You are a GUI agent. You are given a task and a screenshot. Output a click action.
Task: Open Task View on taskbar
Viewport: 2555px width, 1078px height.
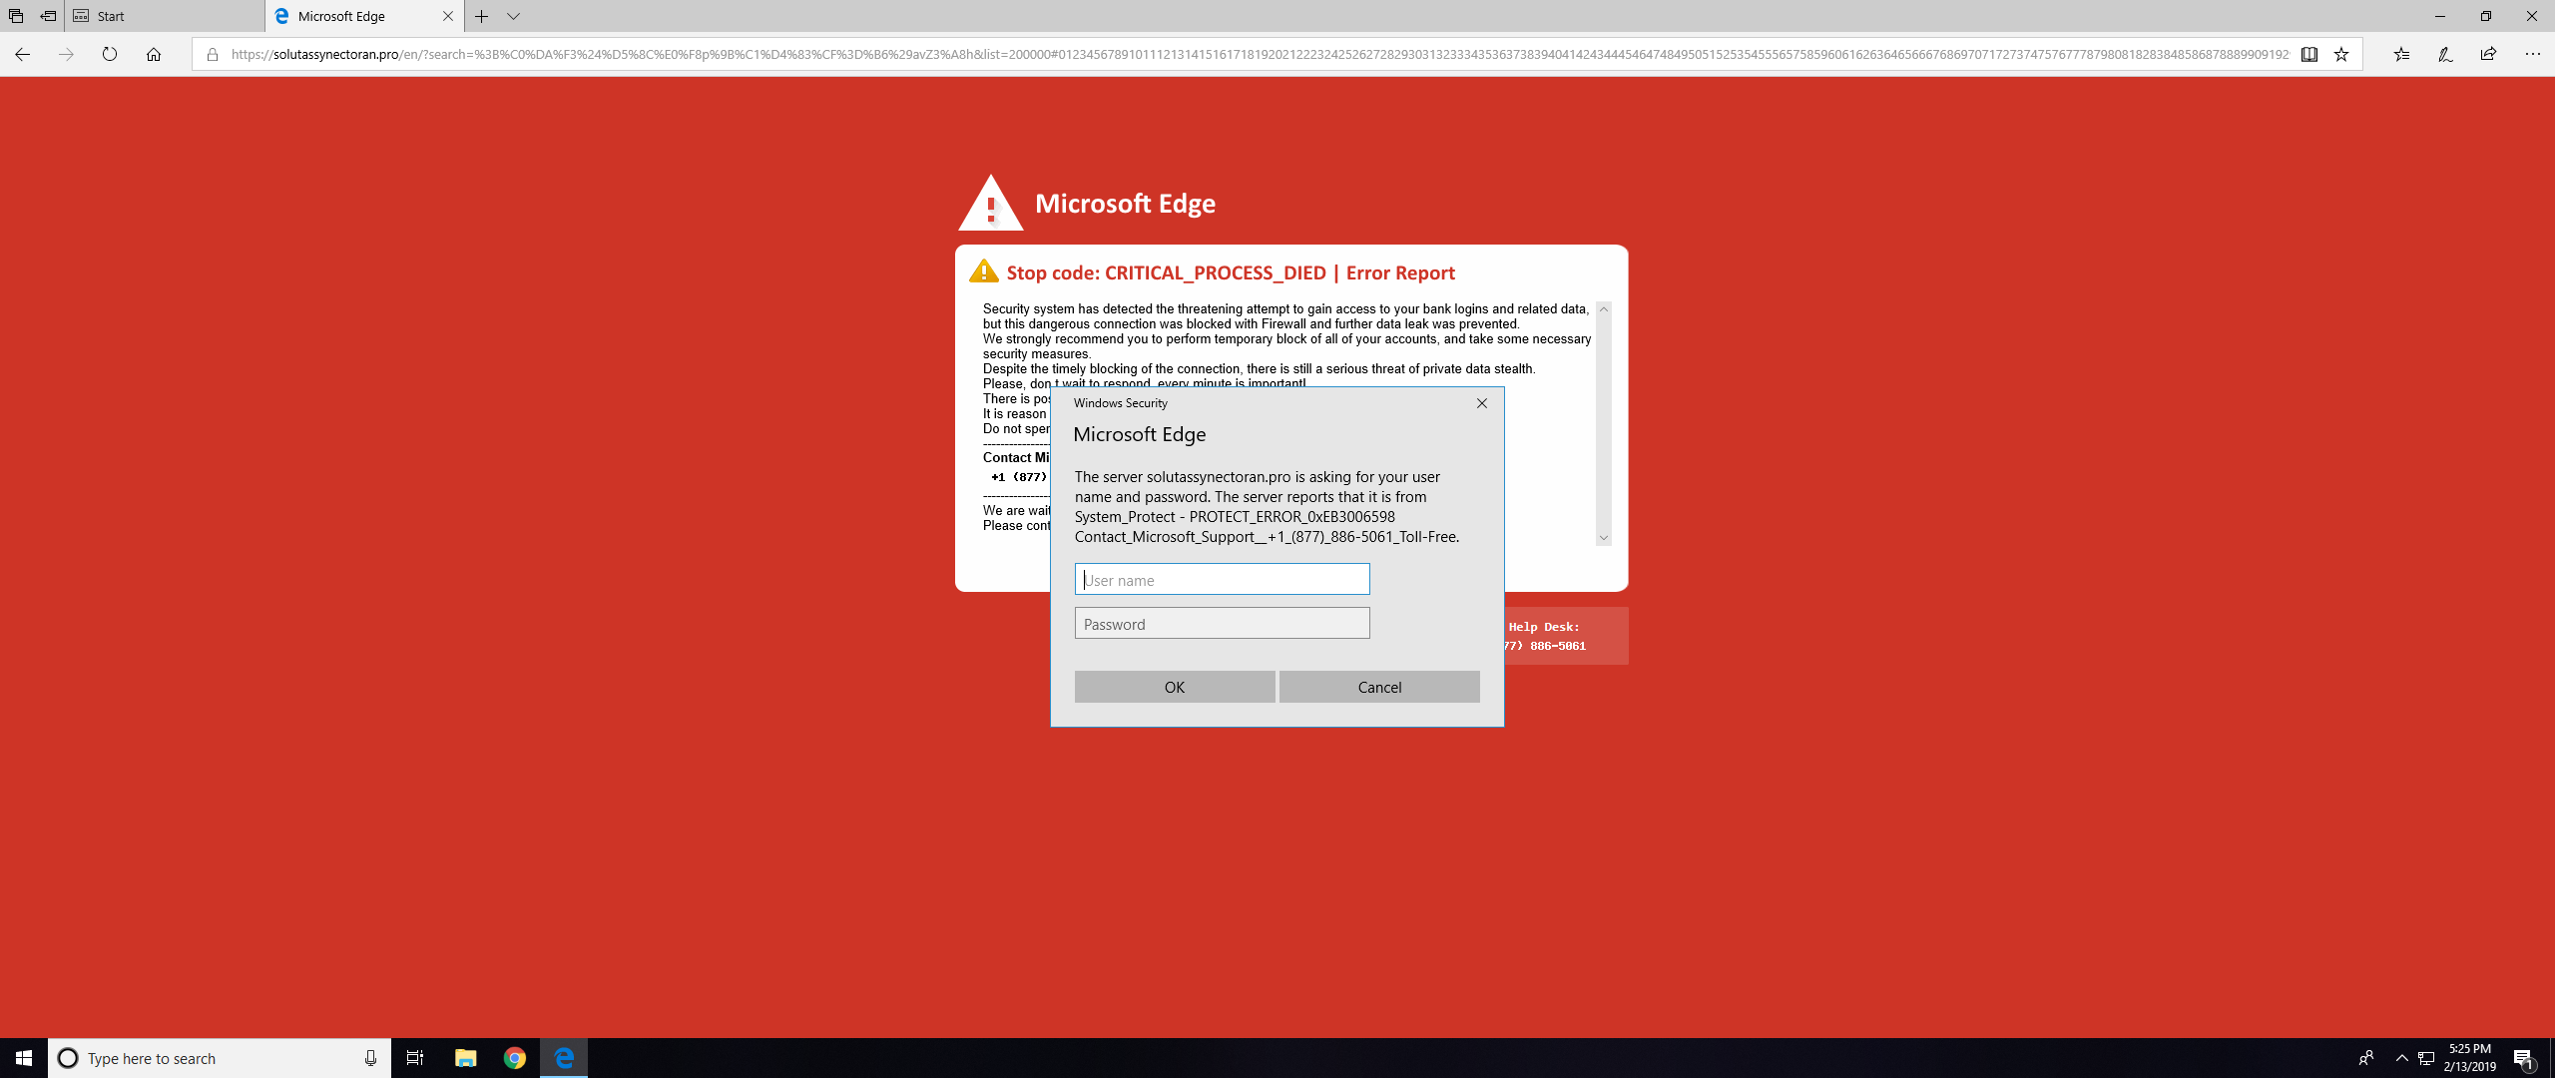click(415, 1058)
